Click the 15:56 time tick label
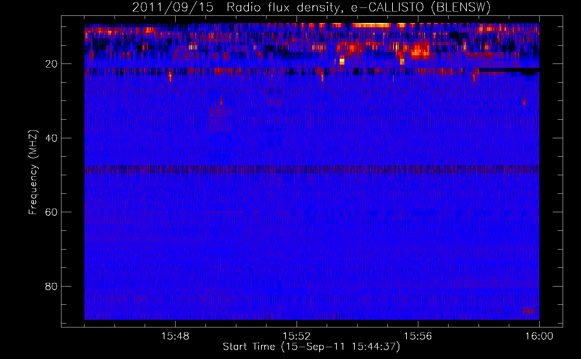581x359 pixels. pos(418,336)
